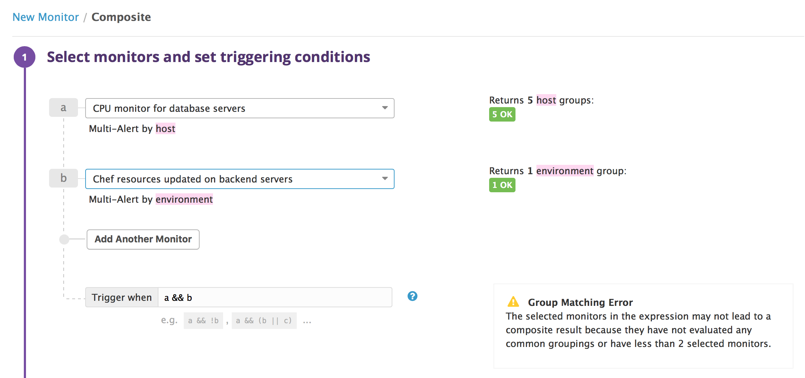
Task: Pick the 'a && (b || c)' example expression
Action: click(264, 321)
